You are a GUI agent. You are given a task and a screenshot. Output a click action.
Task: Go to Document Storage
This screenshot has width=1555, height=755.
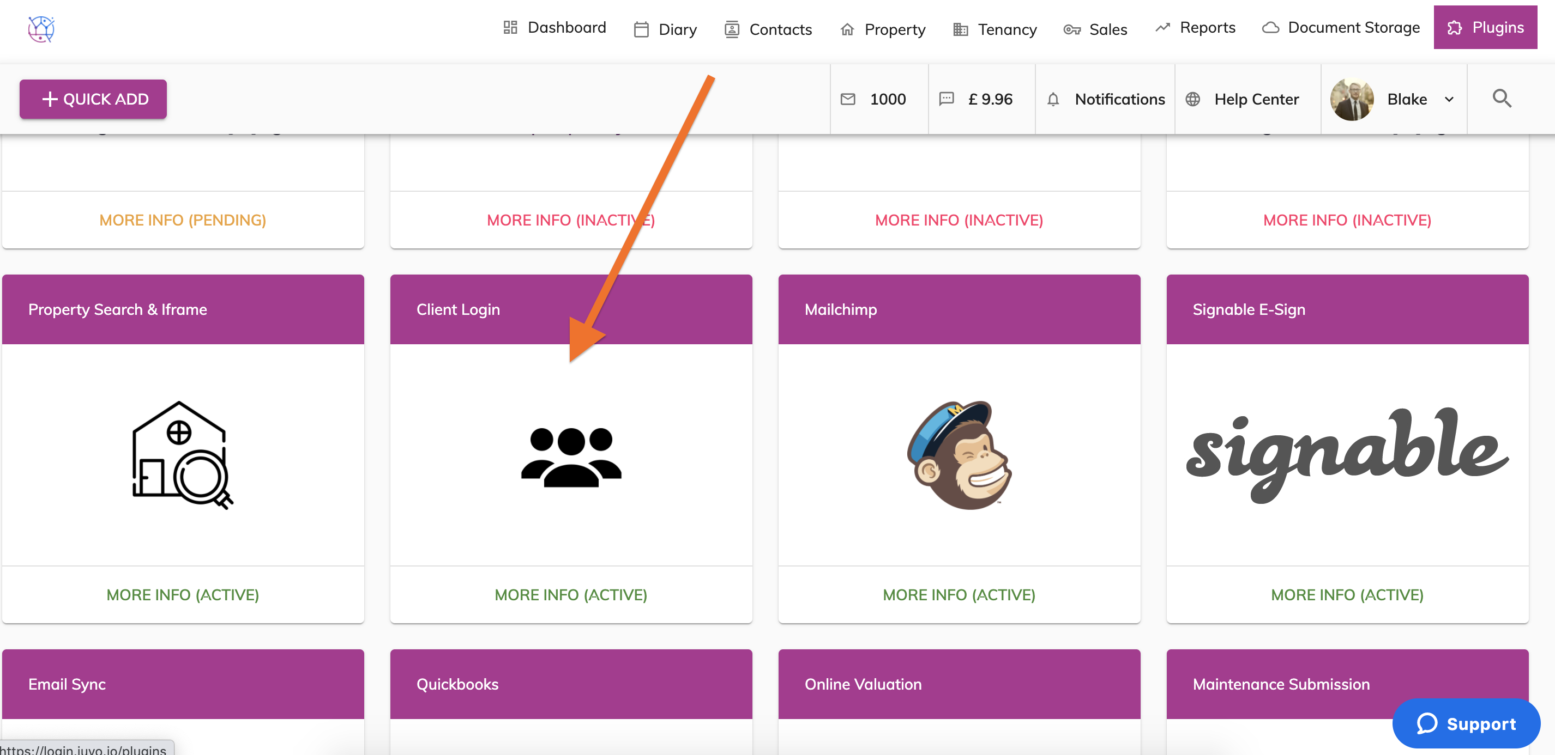click(x=1341, y=28)
